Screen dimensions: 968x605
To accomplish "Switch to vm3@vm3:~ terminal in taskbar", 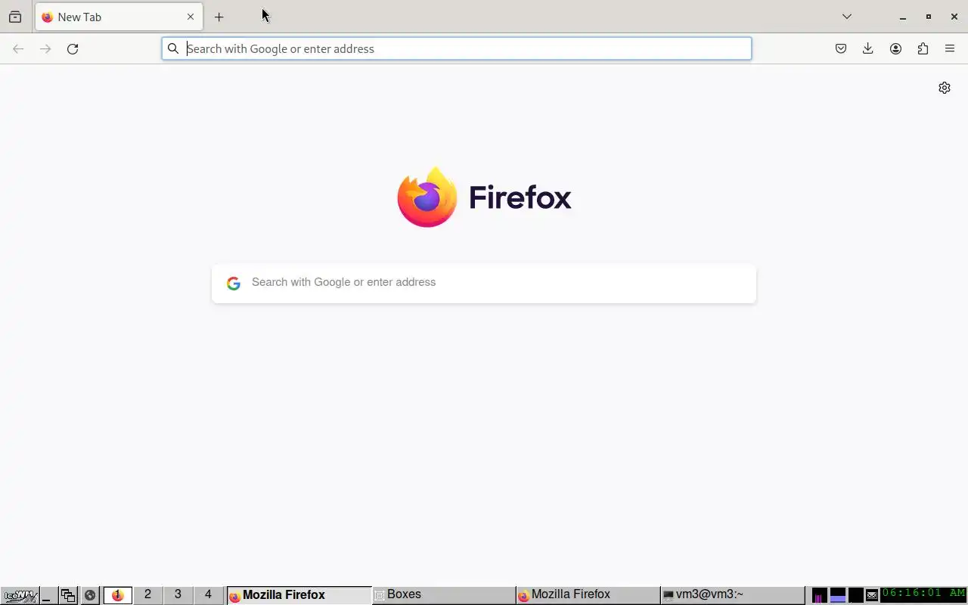I will (x=732, y=595).
